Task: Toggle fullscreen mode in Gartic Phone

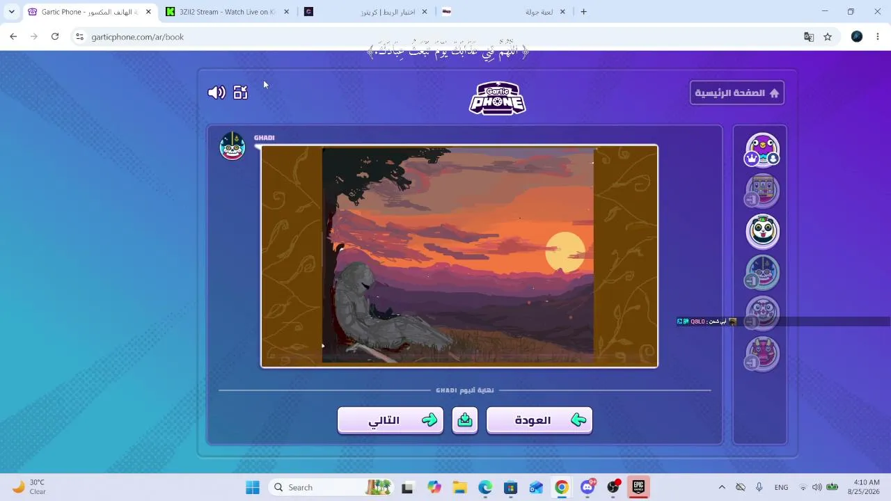Action: click(240, 93)
